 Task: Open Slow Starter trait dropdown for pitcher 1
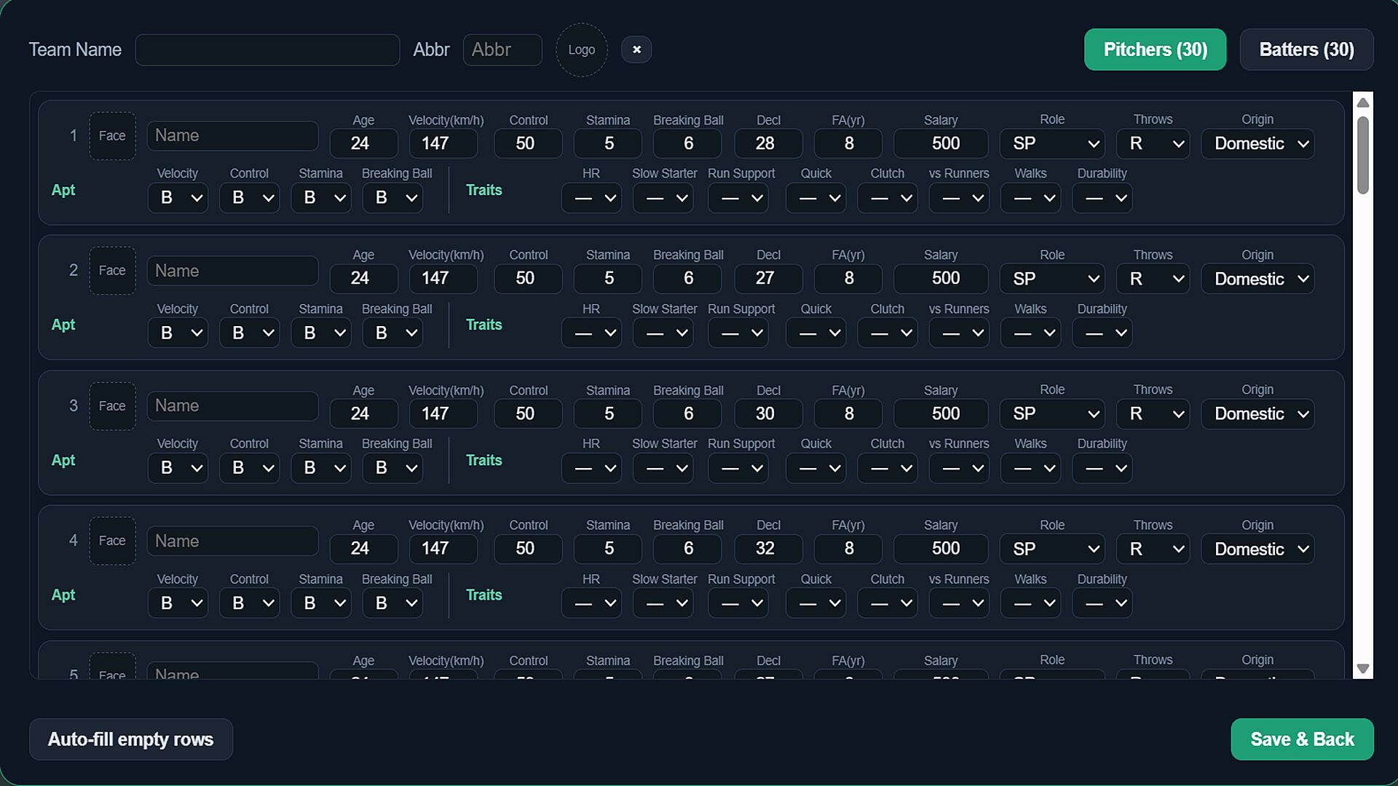tap(663, 198)
